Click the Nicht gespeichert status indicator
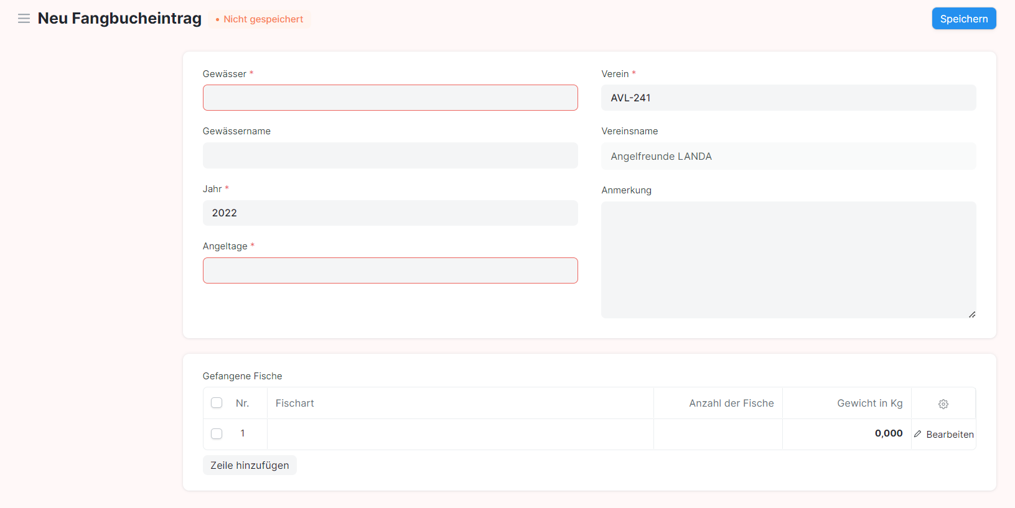 pos(260,19)
